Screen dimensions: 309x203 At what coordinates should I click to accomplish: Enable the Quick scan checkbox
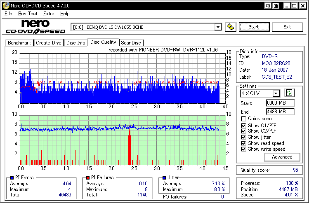tap(243, 119)
